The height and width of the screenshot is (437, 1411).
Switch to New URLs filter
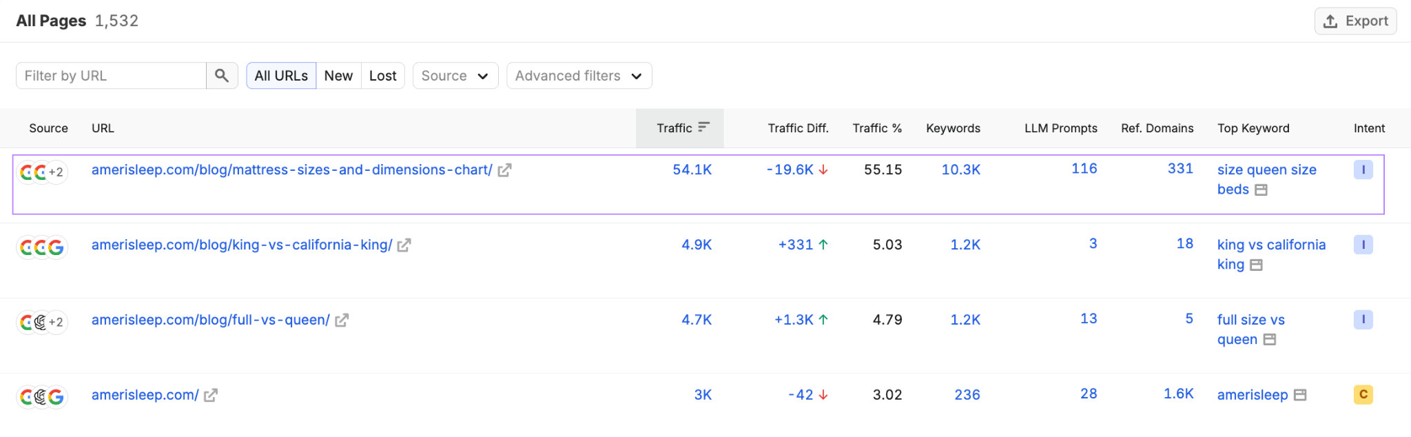pos(338,76)
